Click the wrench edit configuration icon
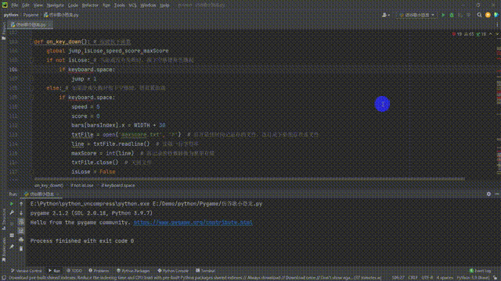The width and height of the screenshot is (501, 281). [12, 212]
